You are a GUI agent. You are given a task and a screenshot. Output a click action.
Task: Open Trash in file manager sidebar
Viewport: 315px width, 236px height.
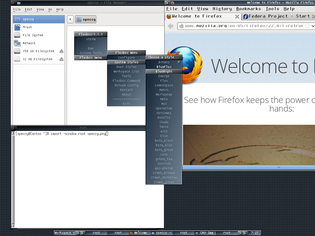pos(28,27)
